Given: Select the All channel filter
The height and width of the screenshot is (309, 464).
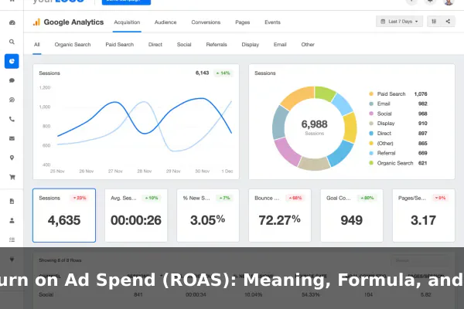Looking at the screenshot, I should click(x=36, y=44).
